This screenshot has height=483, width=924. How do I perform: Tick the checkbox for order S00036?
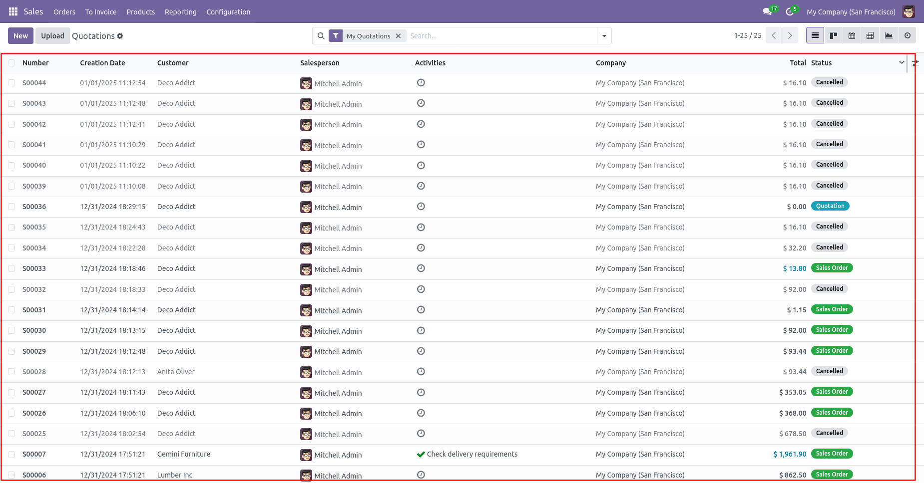coord(11,207)
